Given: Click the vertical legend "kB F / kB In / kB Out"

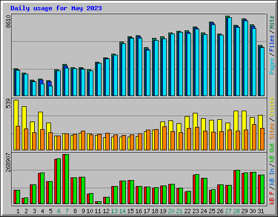Looking at the screenshot, I should tap(272, 174).
